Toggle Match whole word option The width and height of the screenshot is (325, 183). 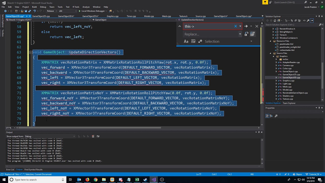pyautogui.click(x=193, y=41)
